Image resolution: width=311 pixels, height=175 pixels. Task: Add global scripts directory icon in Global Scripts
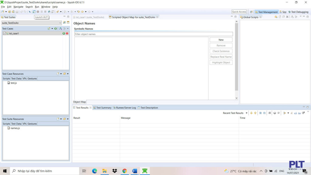tap(276, 17)
